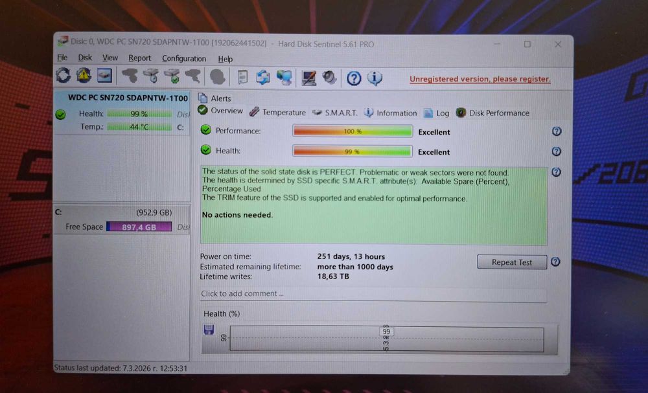Click the 'Status last updated' status bar text
The image size is (648, 393).
[121, 368]
